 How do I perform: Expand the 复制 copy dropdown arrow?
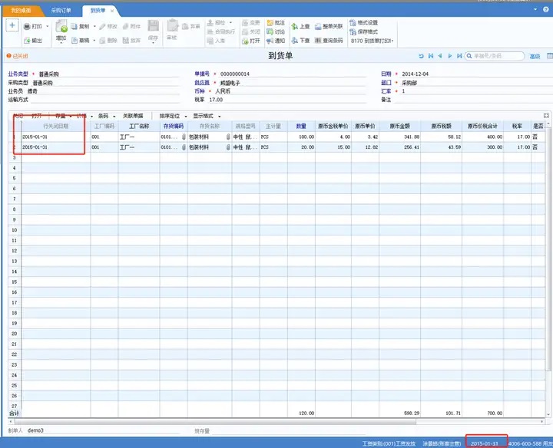[94, 26]
